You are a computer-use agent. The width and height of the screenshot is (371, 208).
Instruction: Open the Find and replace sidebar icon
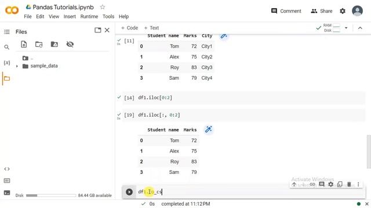pos(7,47)
